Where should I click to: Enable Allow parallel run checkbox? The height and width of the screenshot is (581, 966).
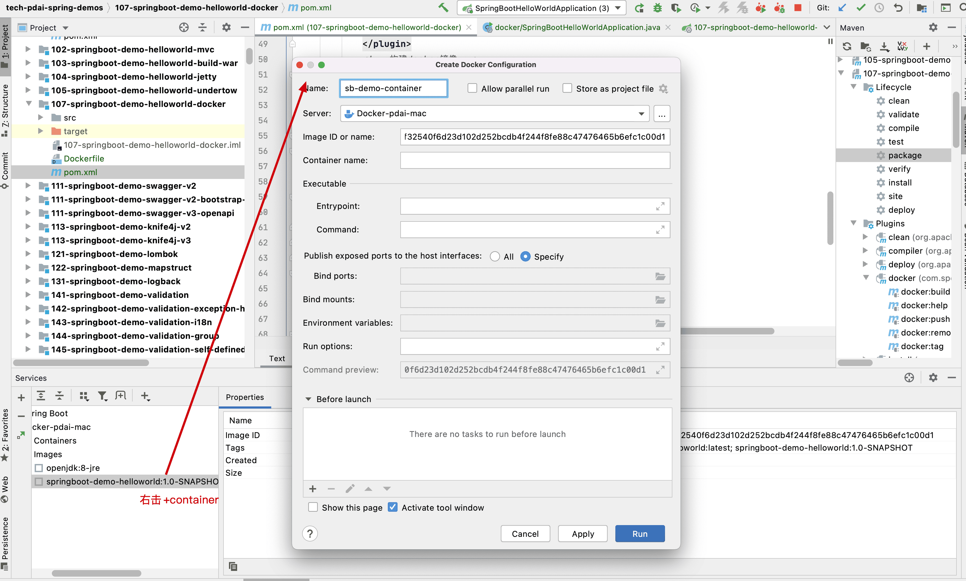pyautogui.click(x=472, y=88)
